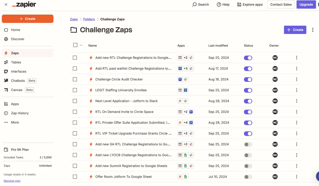Image resolution: width=319 pixels, height=186 pixels.
Task: Open row menu for RTL VIP Ticket Upgrade
Action: pyautogui.click(x=297, y=133)
